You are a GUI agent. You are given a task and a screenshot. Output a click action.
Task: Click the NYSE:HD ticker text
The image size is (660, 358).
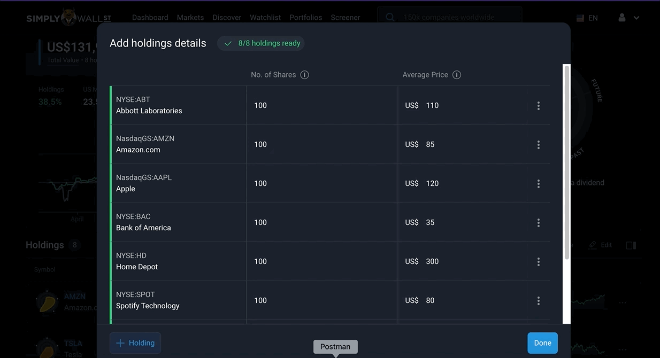(131, 255)
